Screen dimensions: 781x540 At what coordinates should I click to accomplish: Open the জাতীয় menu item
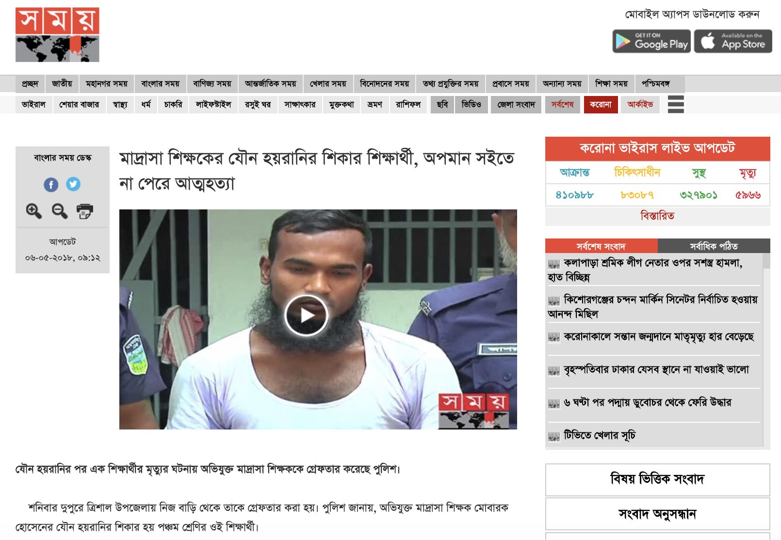point(62,84)
